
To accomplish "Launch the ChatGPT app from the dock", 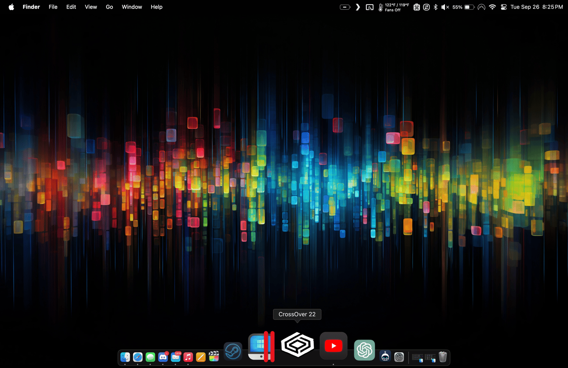I will point(364,350).
